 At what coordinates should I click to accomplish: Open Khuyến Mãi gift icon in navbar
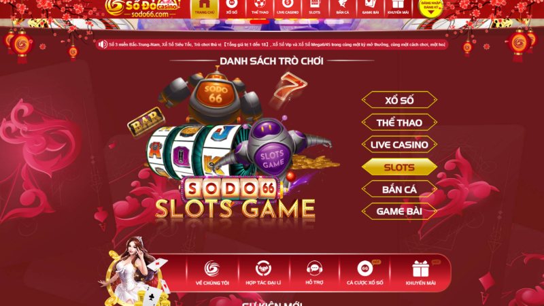(x=398, y=4)
